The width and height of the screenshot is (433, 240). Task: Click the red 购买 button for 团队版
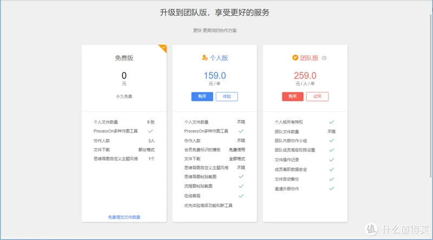[x=293, y=97]
